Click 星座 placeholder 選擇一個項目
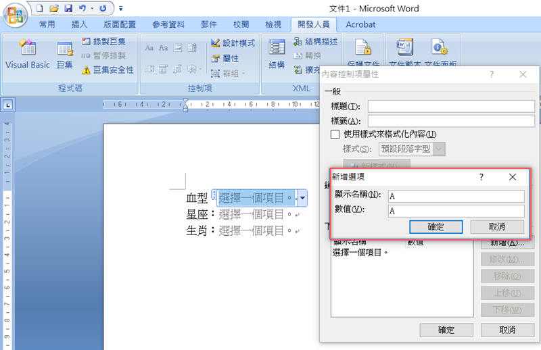541x350 pixels. click(x=256, y=214)
